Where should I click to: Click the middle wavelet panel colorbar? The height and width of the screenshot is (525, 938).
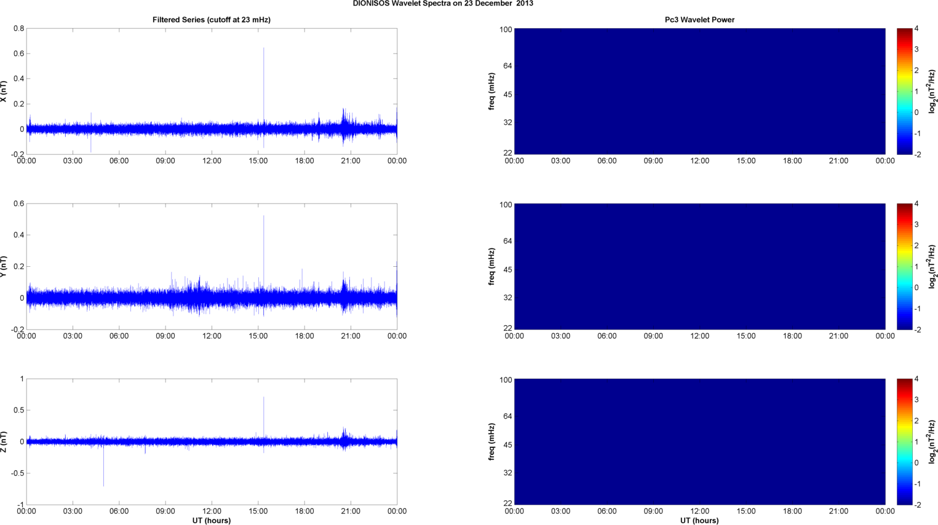[x=904, y=267]
